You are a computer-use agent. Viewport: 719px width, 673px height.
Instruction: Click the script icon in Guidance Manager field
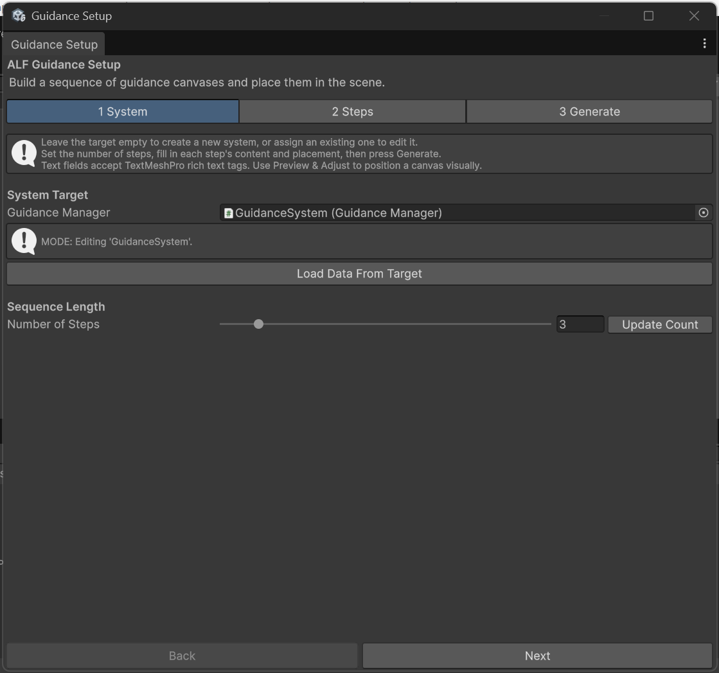click(228, 213)
